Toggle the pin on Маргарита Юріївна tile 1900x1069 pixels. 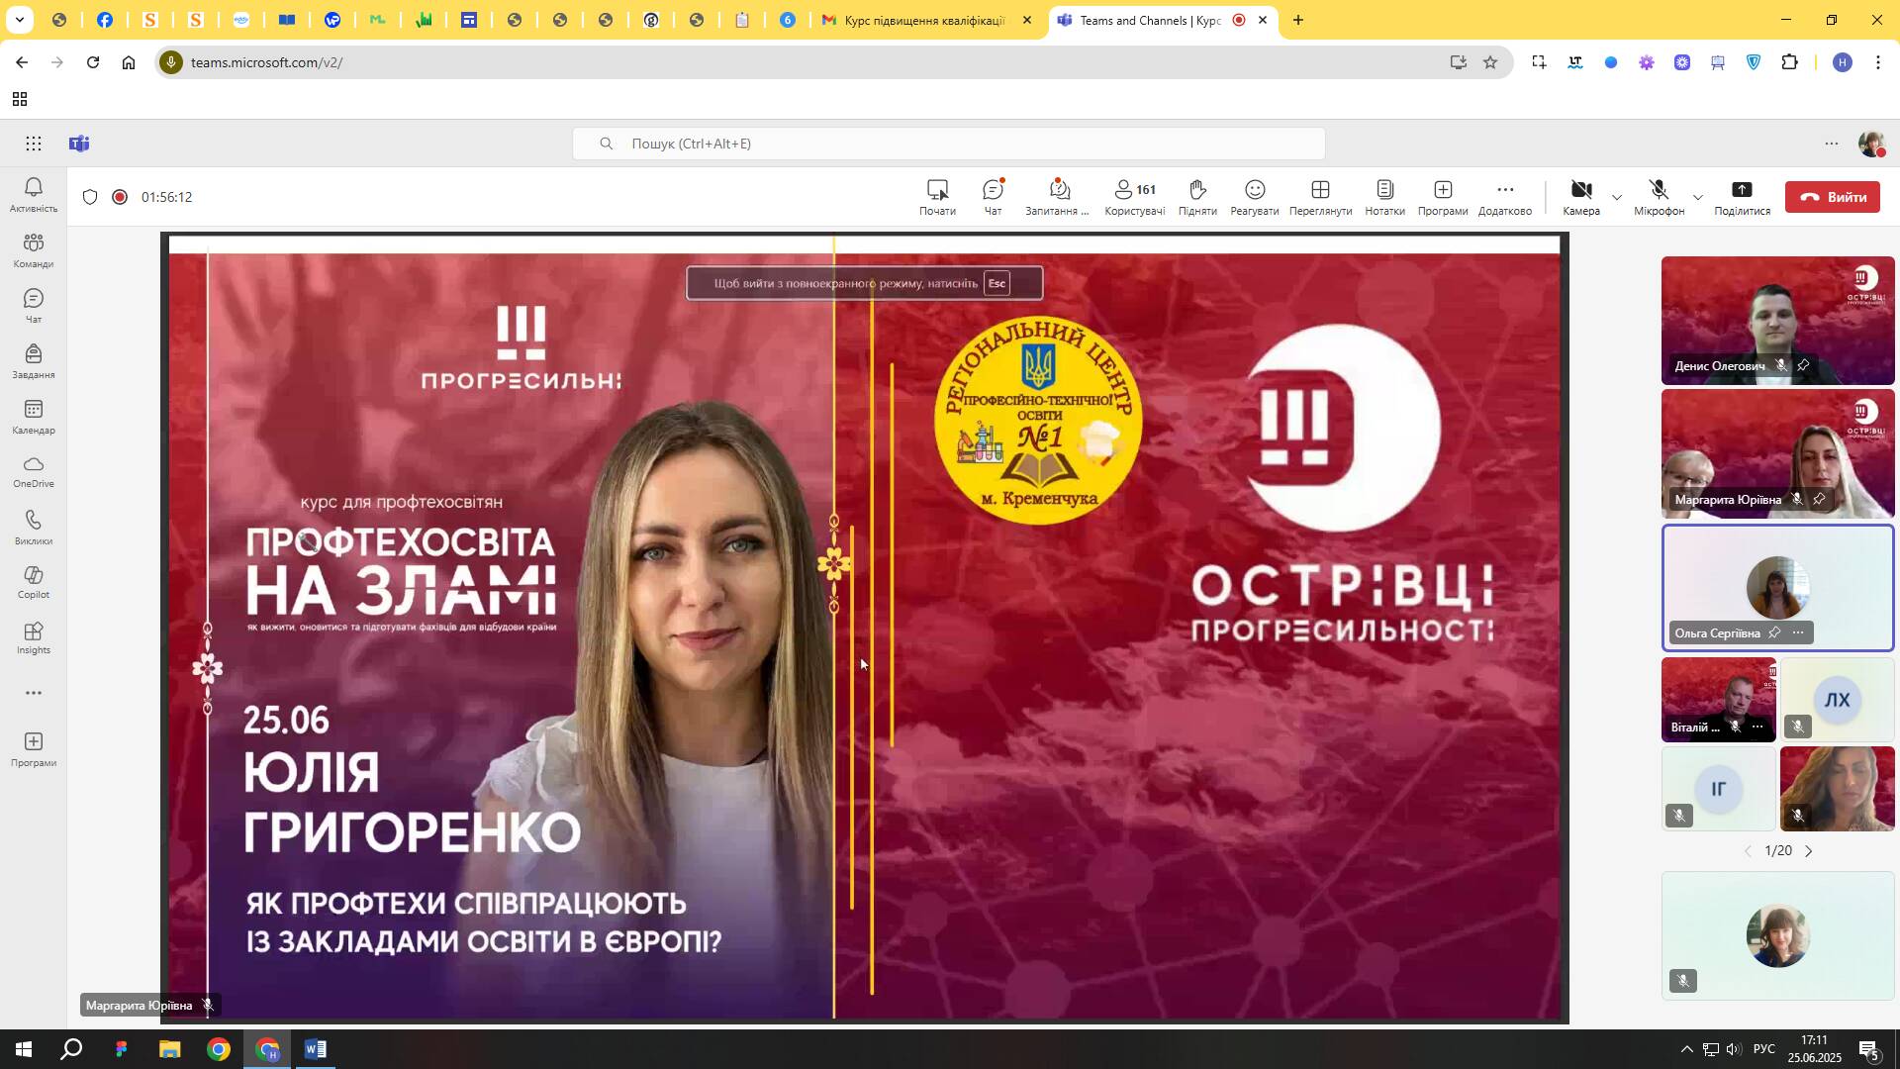click(x=1819, y=499)
